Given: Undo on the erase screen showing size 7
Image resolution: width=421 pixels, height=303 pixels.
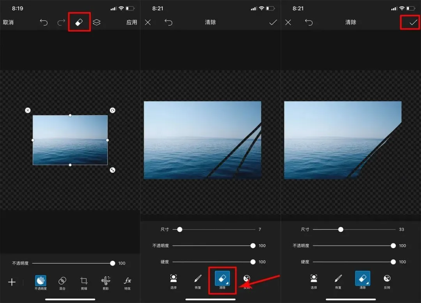Looking at the screenshot, I should pos(168,22).
